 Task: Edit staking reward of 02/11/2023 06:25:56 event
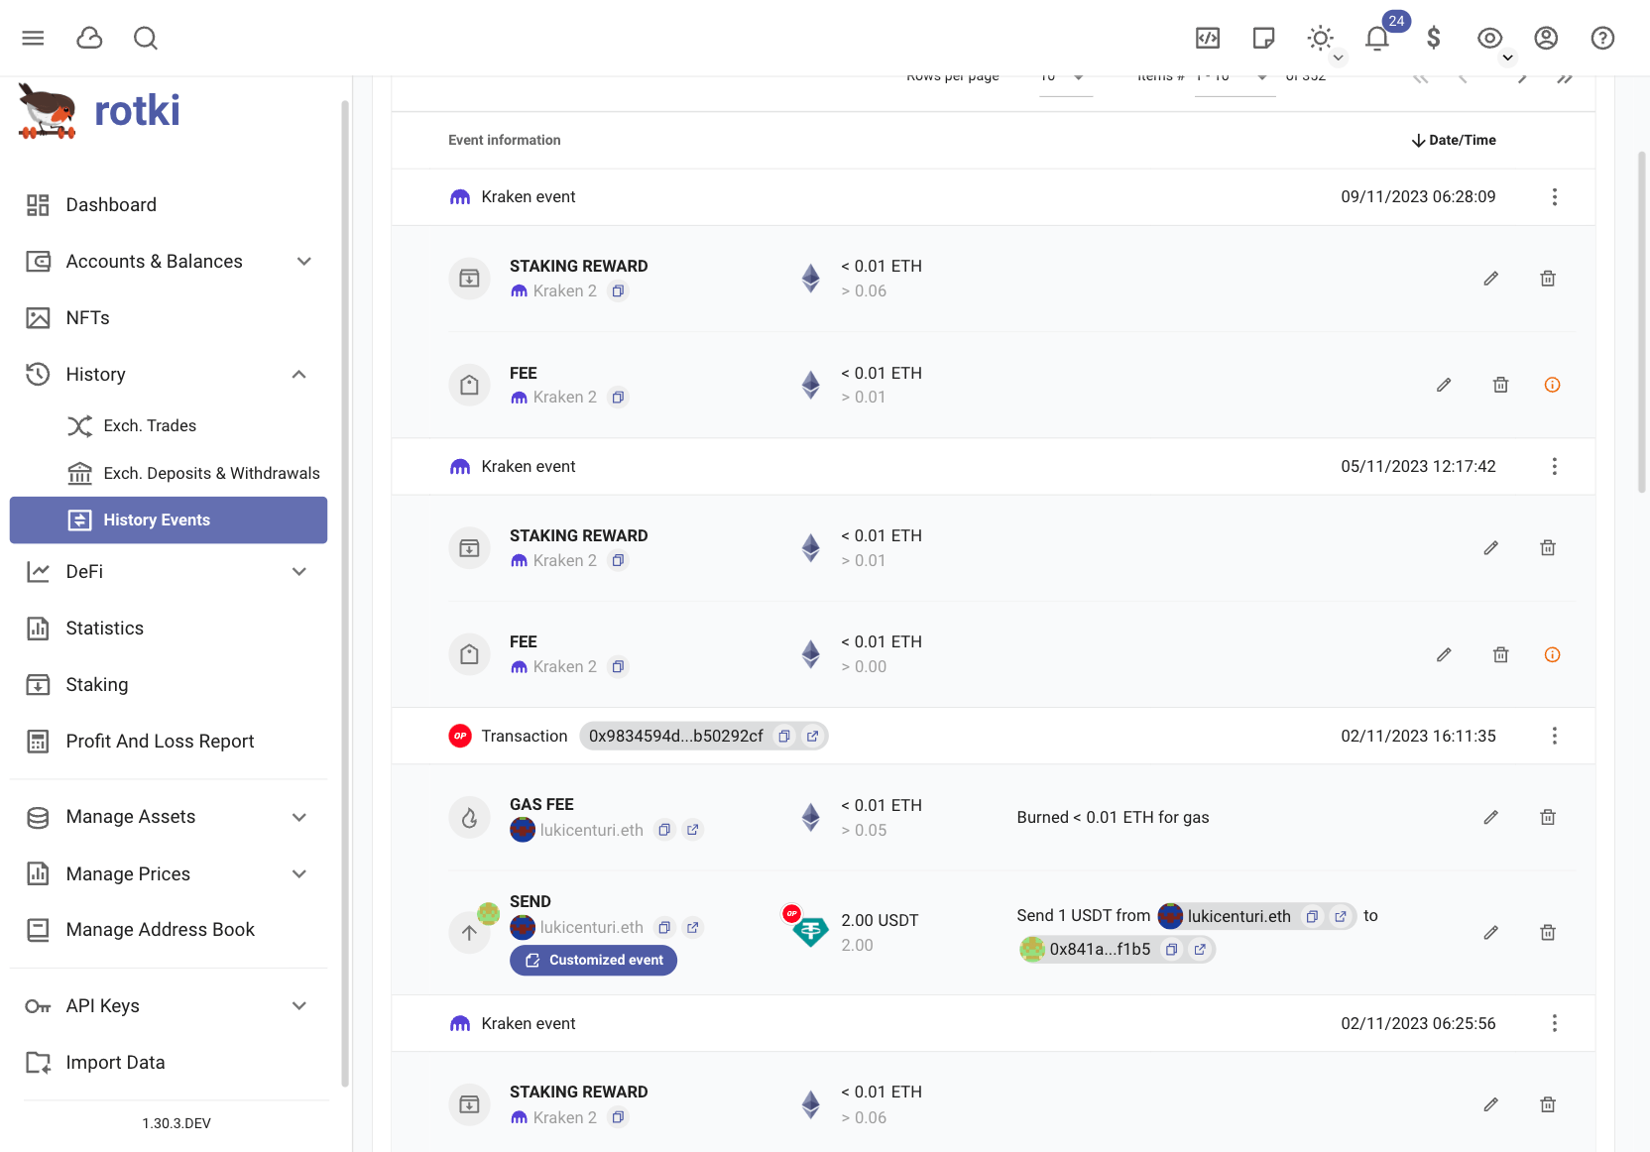tap(1490, 1104)
